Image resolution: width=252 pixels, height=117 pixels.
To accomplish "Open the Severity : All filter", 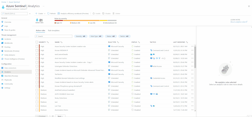I will 81,36.
